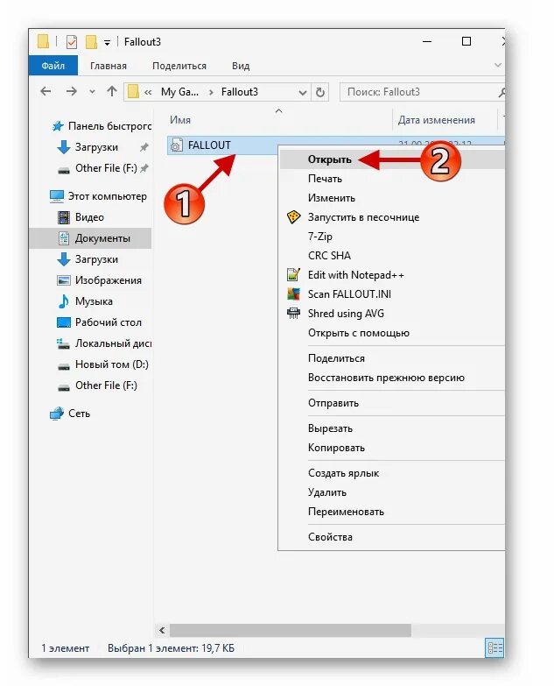Open Новый том (D:) drive

tap(111, 364)
